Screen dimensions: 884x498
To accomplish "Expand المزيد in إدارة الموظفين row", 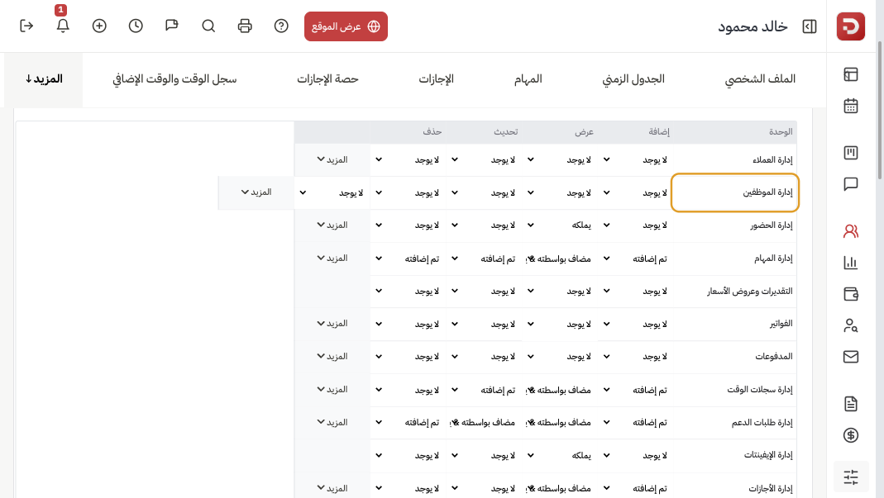I will click(x=256, y=192).
